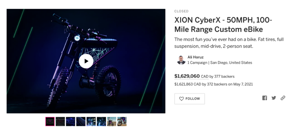Click the underlined $1,629,060 funding amount
Screen dimensions: 306x133
187,76
